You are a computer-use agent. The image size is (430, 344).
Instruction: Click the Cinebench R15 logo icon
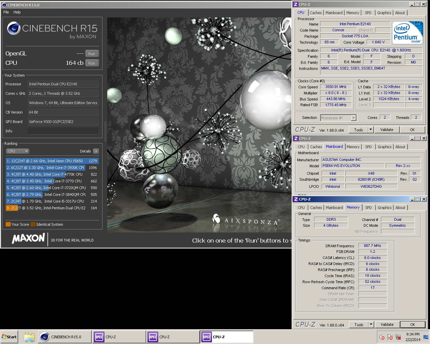point(14,29)
